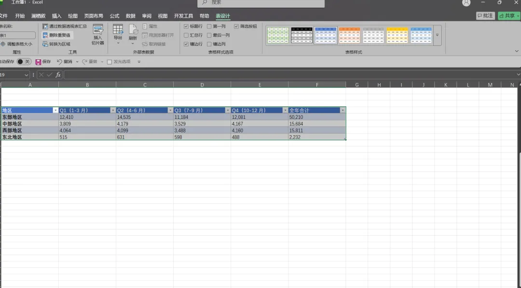521x288 pixels.
Task: Click Unlink (取消链接) icon
Action: pyautogui.click(x=145, y=44)
